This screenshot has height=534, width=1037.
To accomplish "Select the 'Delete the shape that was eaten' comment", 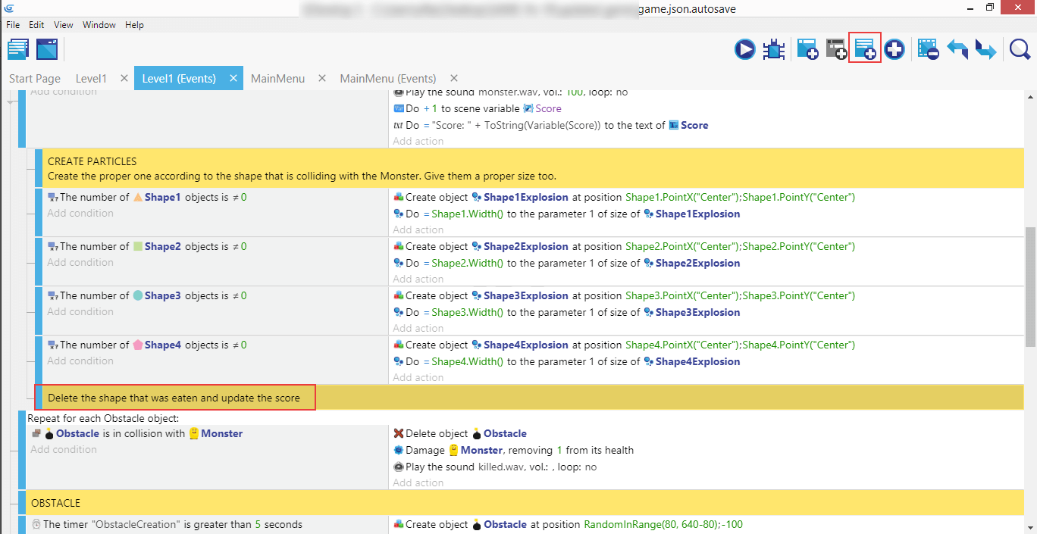I will point(174,398).
